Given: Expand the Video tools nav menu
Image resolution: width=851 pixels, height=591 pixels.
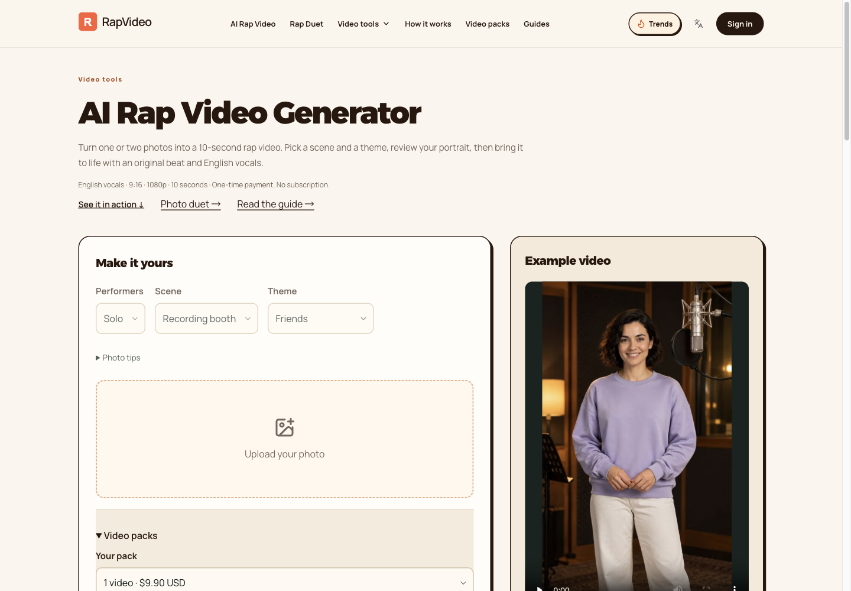Looking at the screenshot, I should coord(363,24).
